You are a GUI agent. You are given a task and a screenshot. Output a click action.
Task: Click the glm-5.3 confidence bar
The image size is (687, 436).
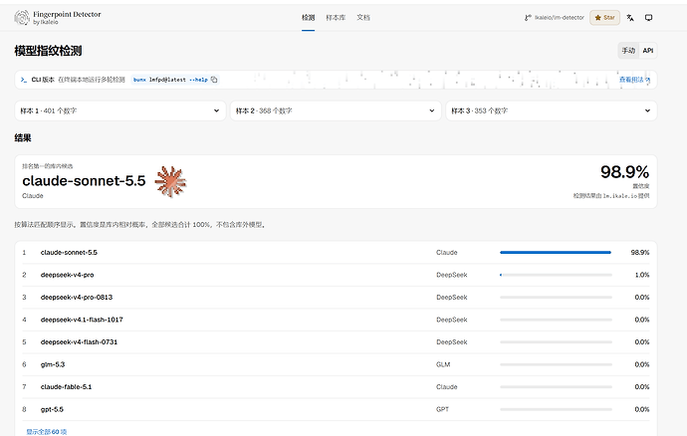click(x=556, y=364)
